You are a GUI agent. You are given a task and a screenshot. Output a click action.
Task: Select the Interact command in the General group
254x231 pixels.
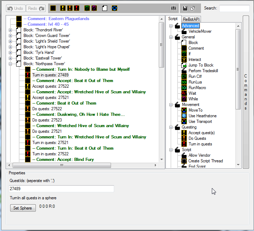pos(195,60)
